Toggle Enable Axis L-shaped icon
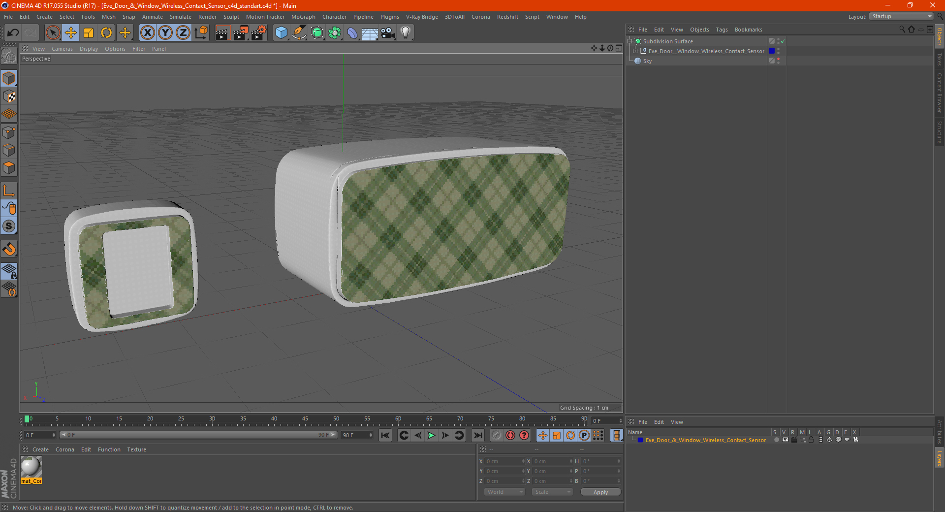The height and width of the screenshot is (512, 945). click(x=9, y=191)
